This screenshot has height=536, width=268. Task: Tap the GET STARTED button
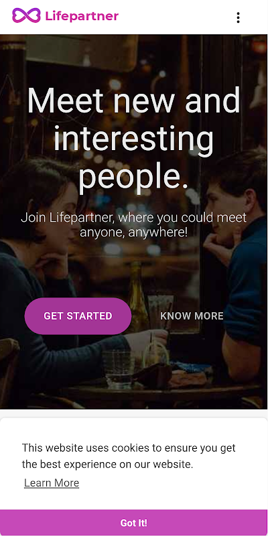point(78,316)
